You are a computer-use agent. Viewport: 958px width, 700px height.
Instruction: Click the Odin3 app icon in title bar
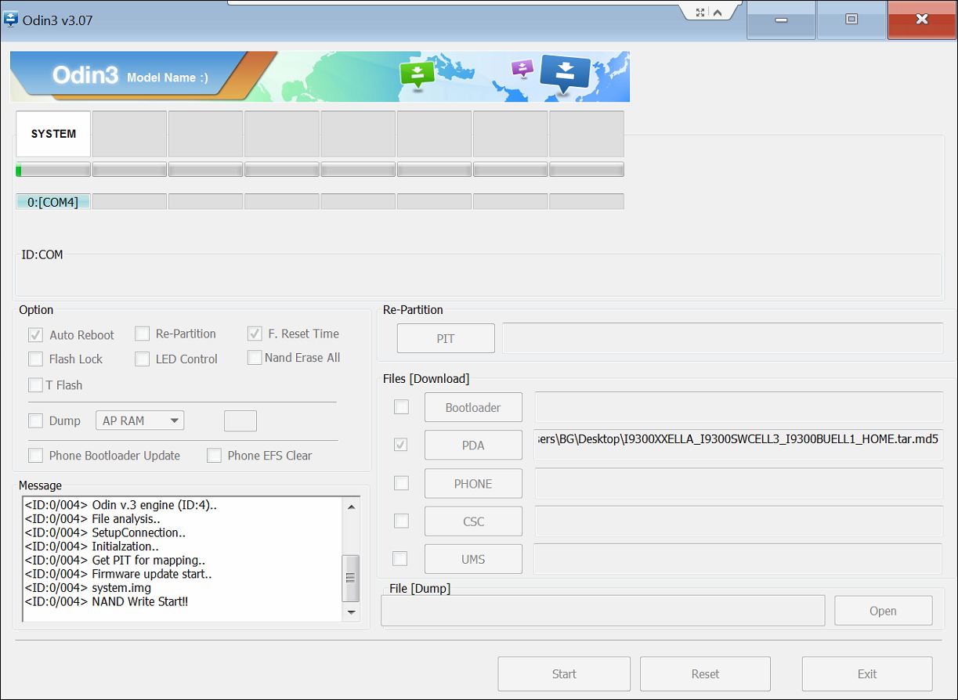click(x=11, y=19)
